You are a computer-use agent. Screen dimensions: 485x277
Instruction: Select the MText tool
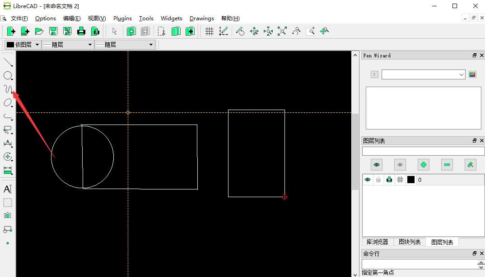(8, 189)
